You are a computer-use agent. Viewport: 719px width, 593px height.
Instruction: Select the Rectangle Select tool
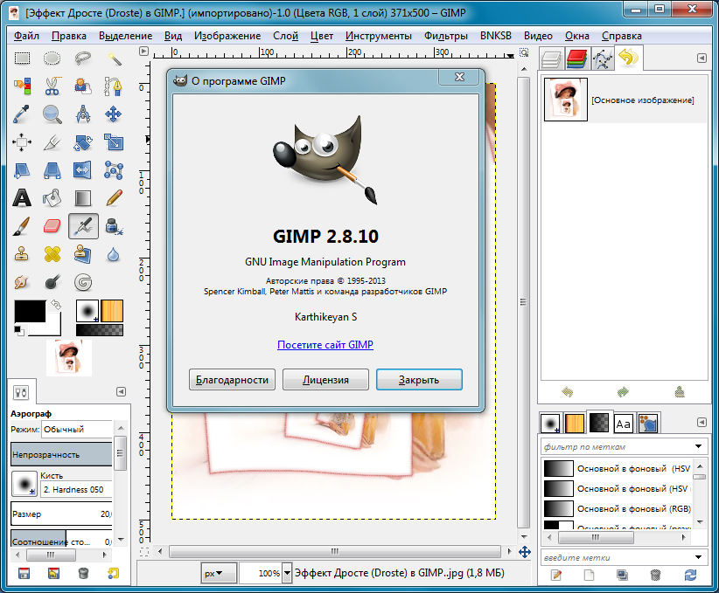[x=22, y=59]
